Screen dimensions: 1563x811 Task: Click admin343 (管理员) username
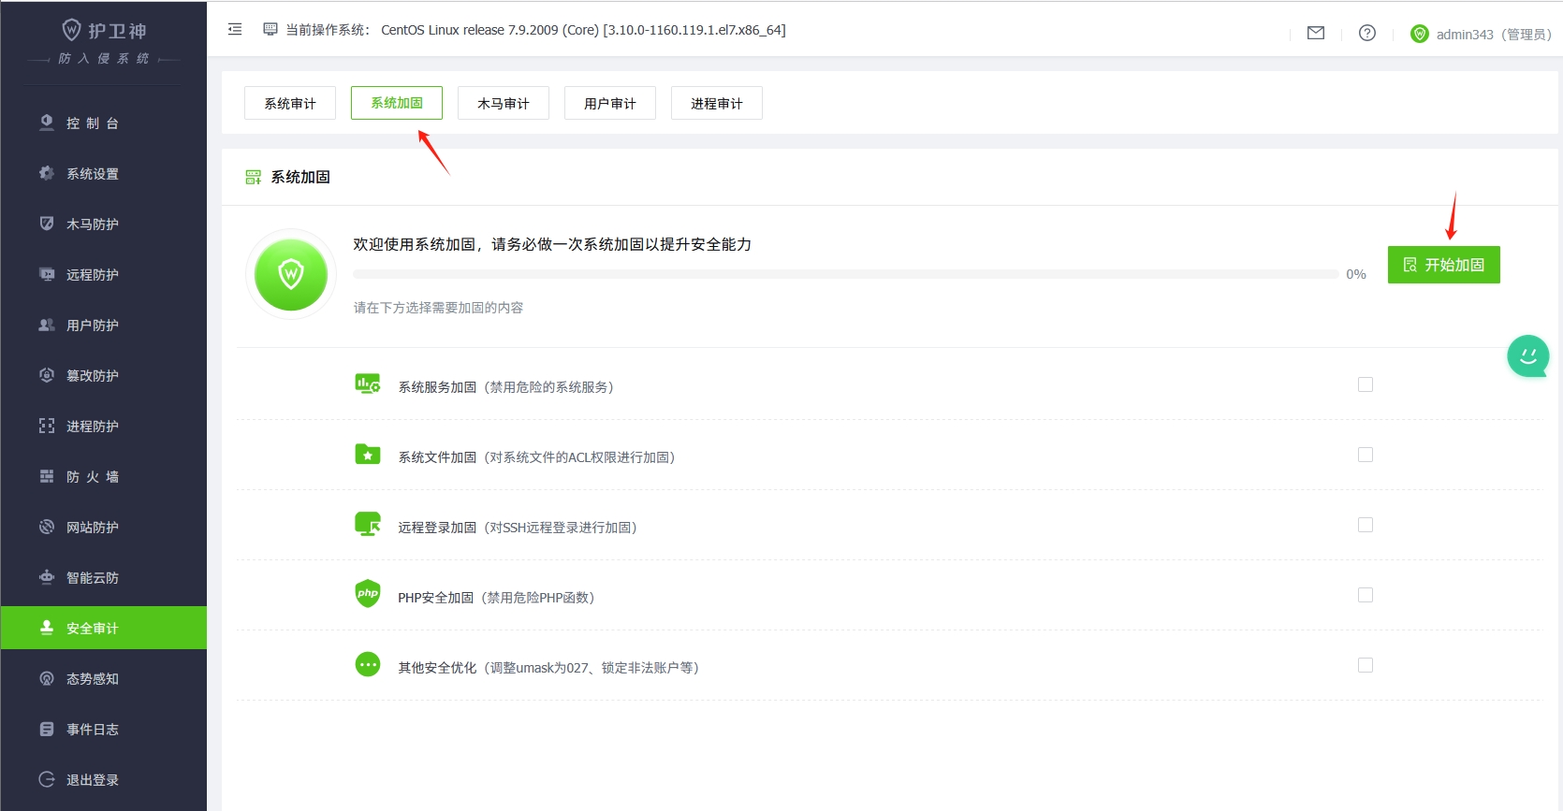(1494, 35)
